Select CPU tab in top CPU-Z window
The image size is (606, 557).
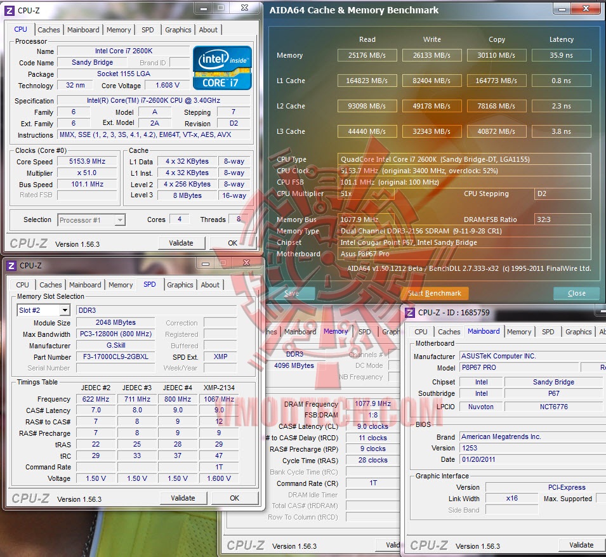pyautogui.click(x=20, y=29)
